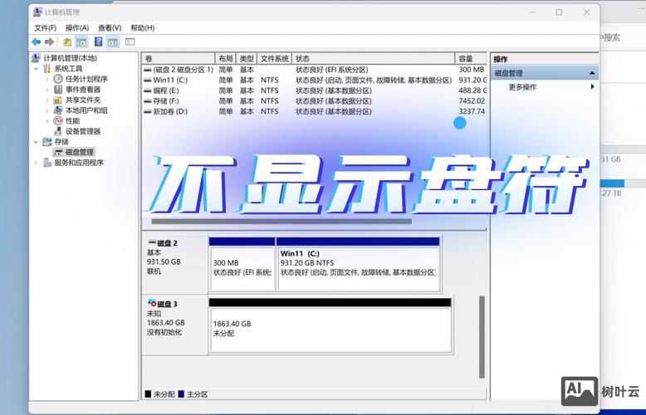Select the 编程 (E:) volume row

(x=315, y=90)
